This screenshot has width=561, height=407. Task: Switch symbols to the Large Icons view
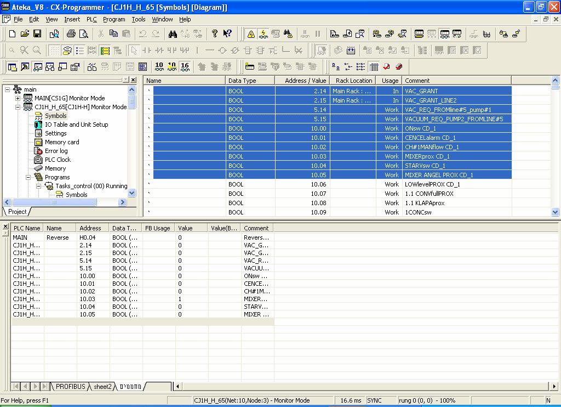click(x=336, y=66)
